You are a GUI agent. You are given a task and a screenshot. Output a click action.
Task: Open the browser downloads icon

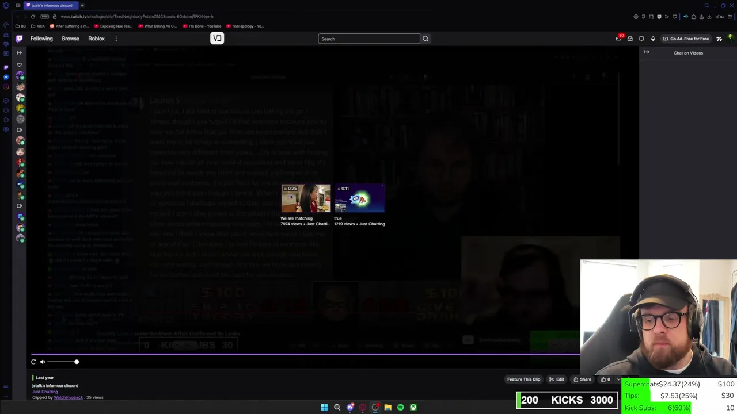(709, 17)
